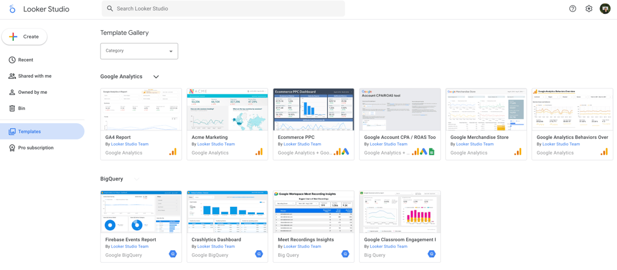Click the BigQuery icon on Firebase Events Report card

click(173, 254)
